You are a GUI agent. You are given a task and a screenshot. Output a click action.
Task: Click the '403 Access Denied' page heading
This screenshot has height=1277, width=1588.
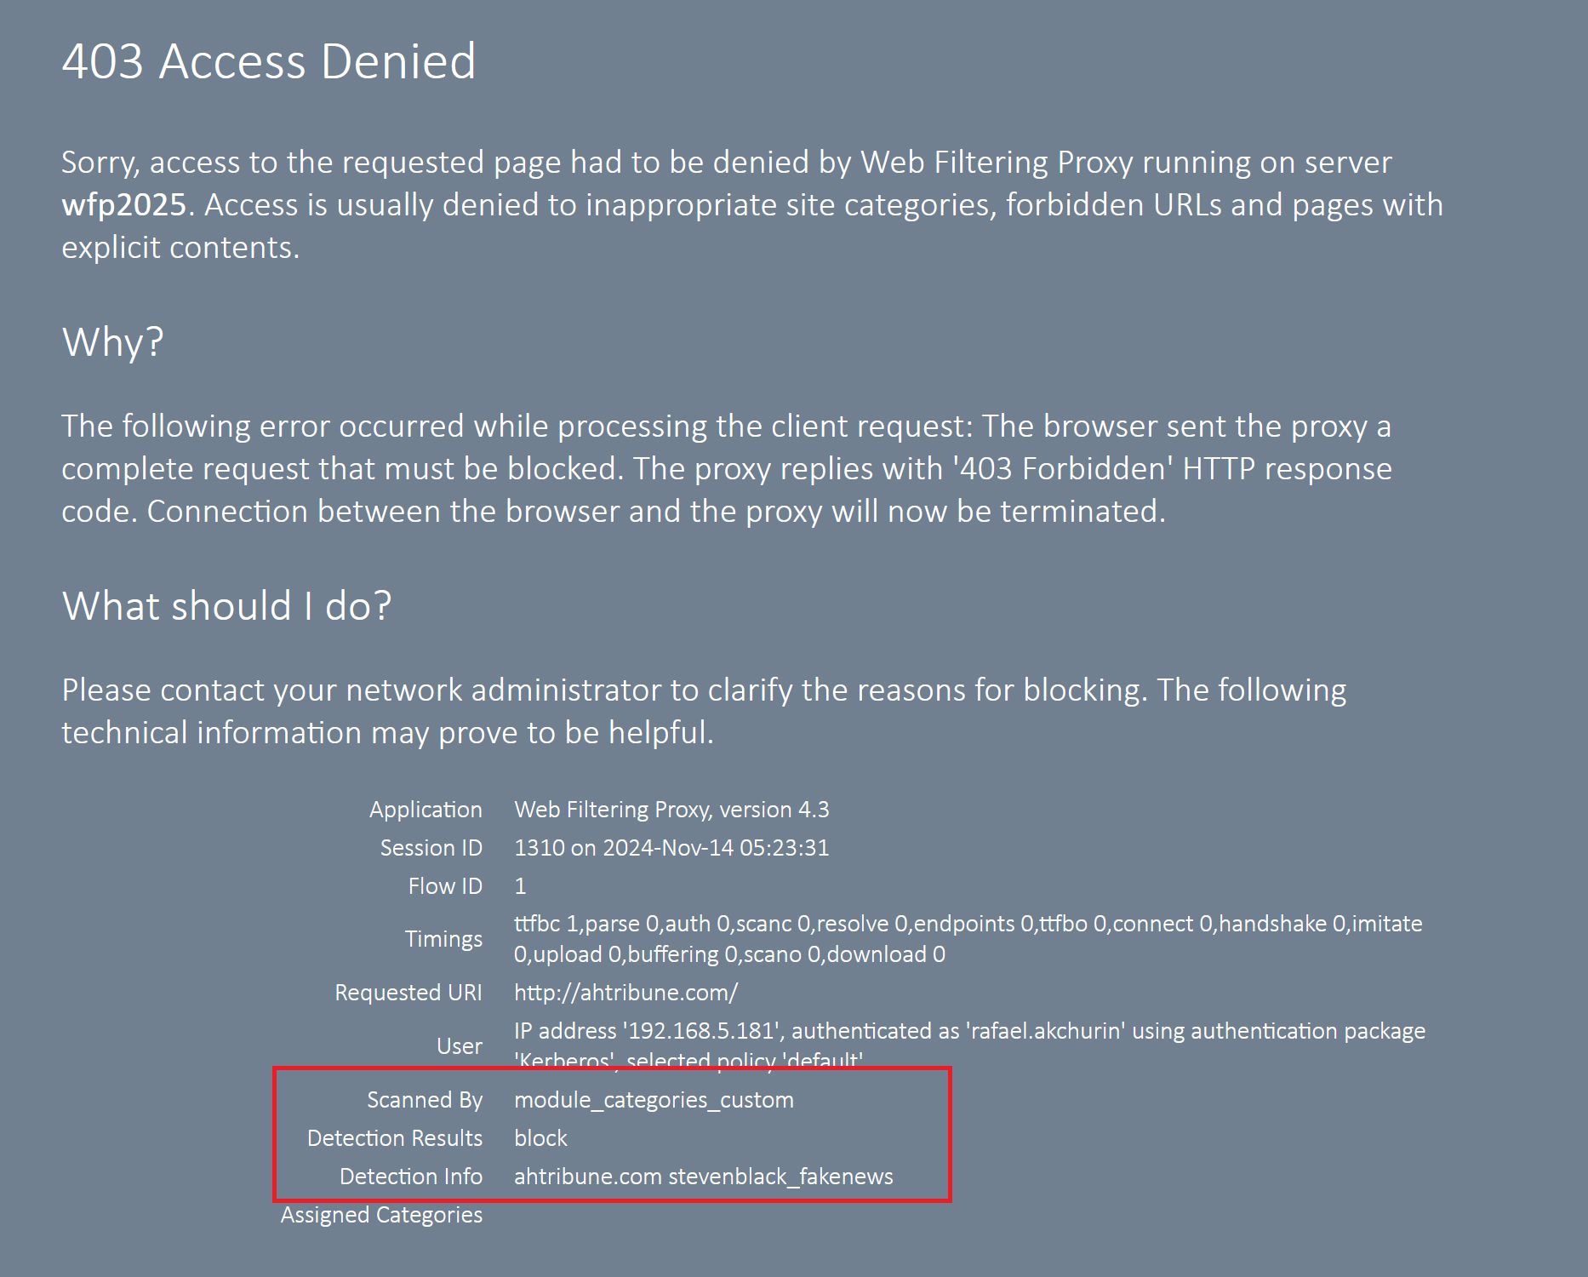coord(269,61)
